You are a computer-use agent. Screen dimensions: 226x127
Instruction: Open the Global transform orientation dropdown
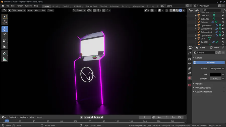(79, 10)
